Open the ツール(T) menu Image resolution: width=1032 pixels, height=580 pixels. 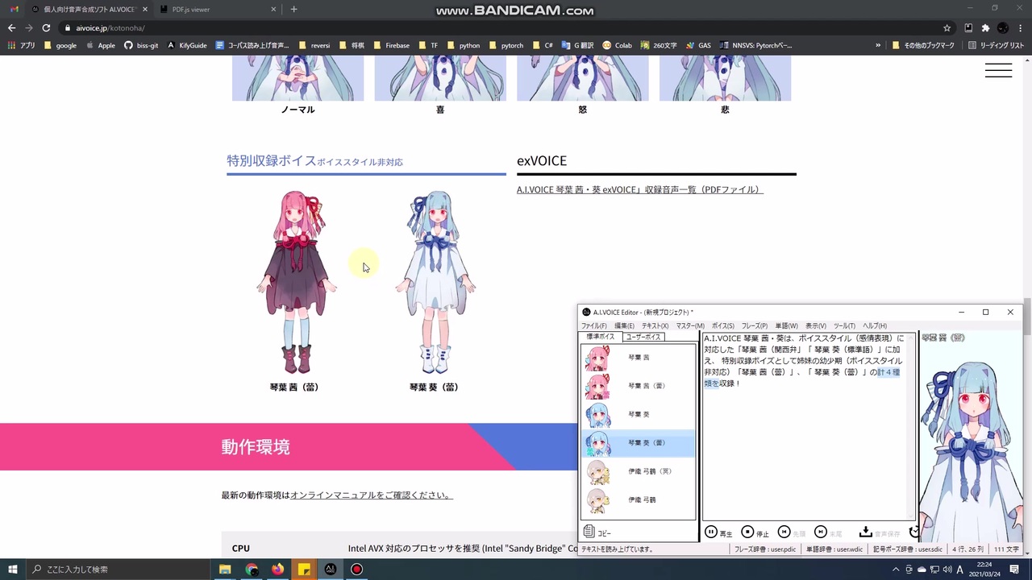coord(844,325)
